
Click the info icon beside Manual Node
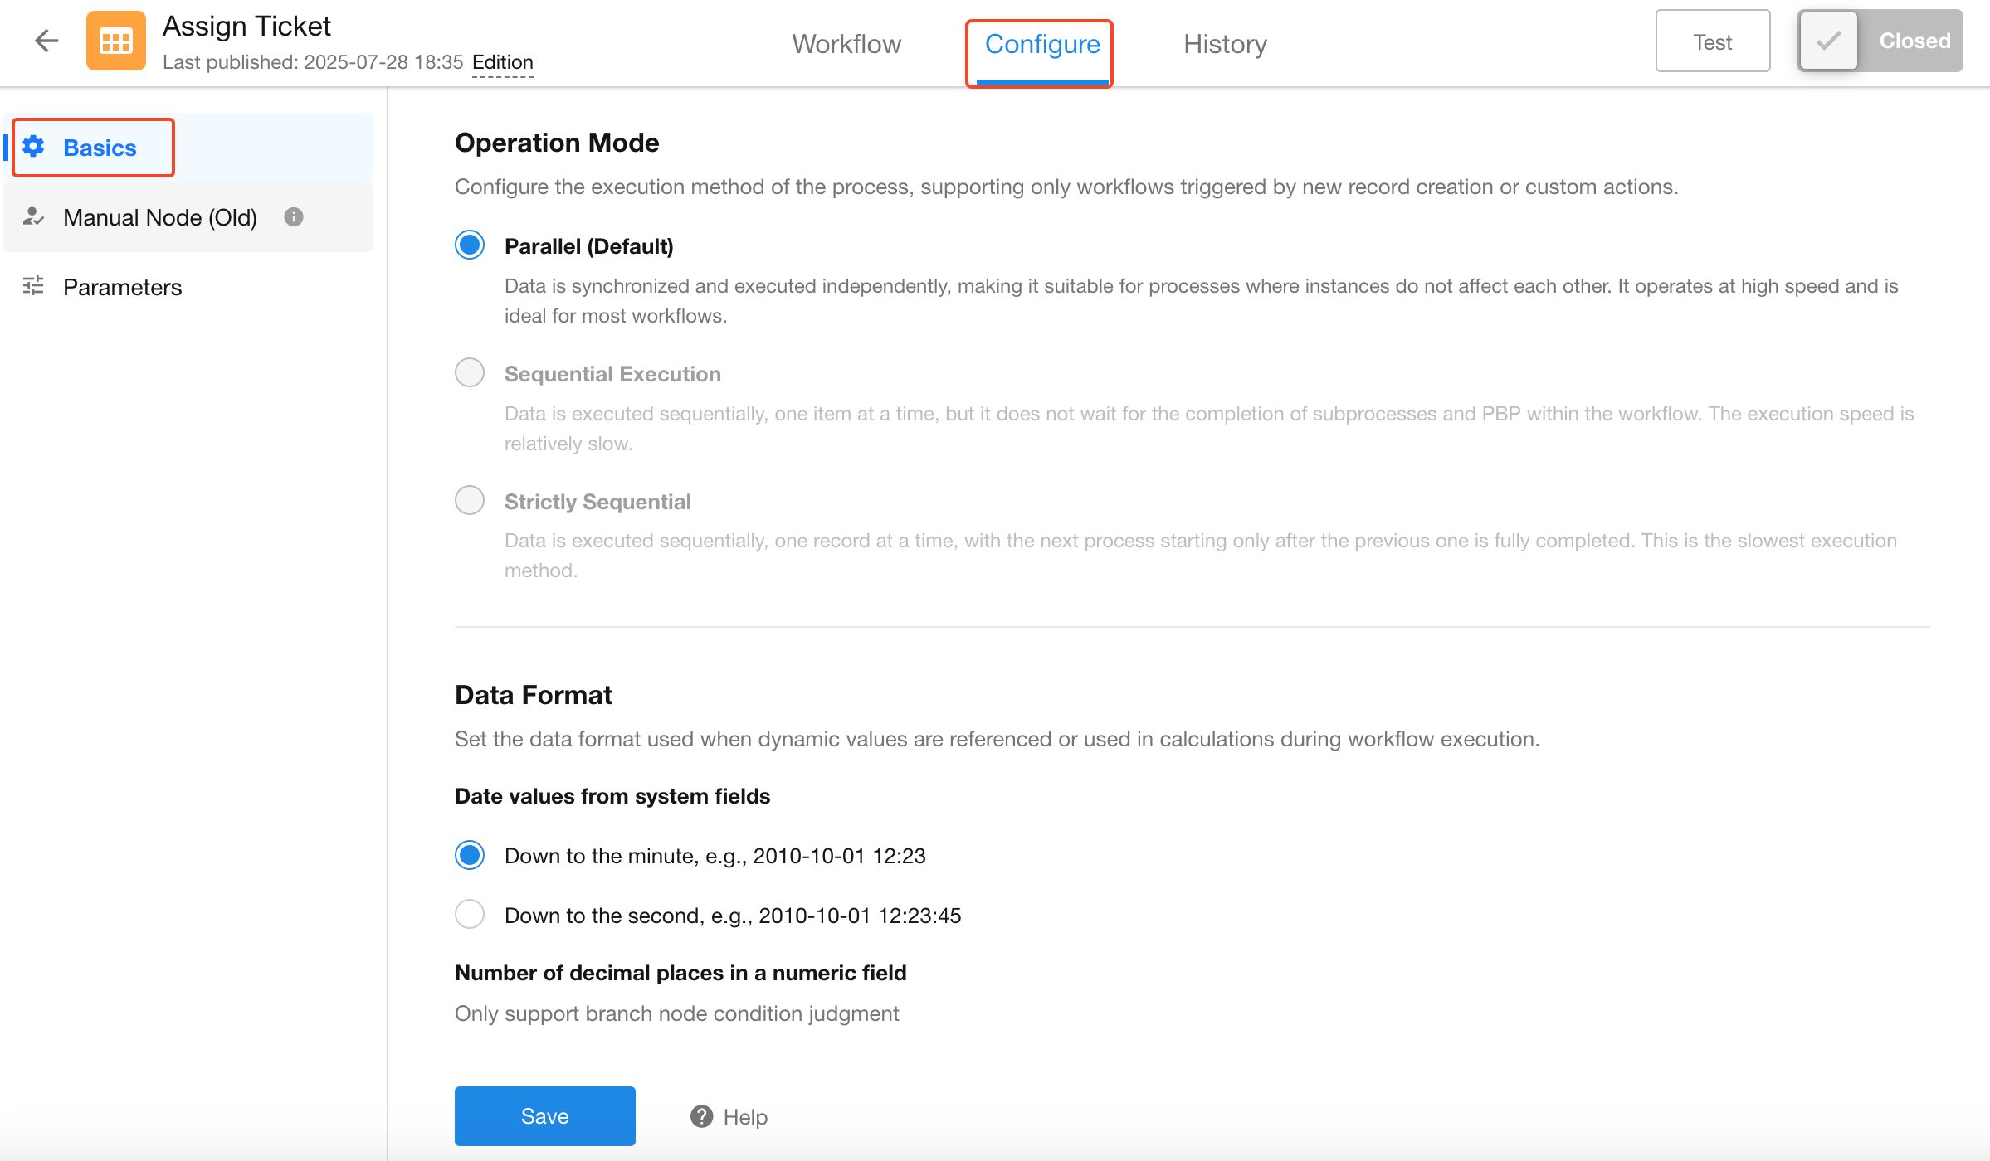click(294, 217)
